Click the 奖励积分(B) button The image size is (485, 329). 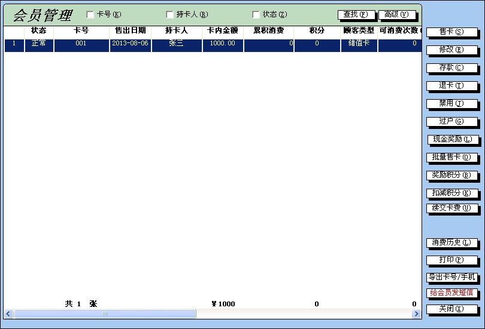point(451,175)
